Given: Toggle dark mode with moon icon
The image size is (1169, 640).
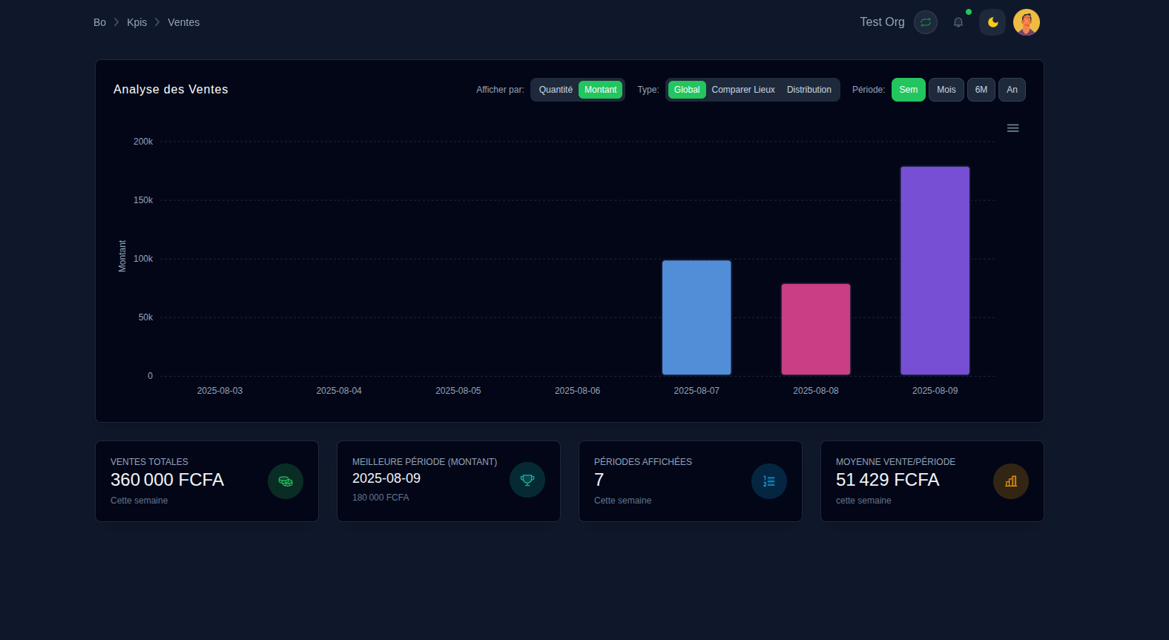Looking at the screenshot, I should coord(992,22).
